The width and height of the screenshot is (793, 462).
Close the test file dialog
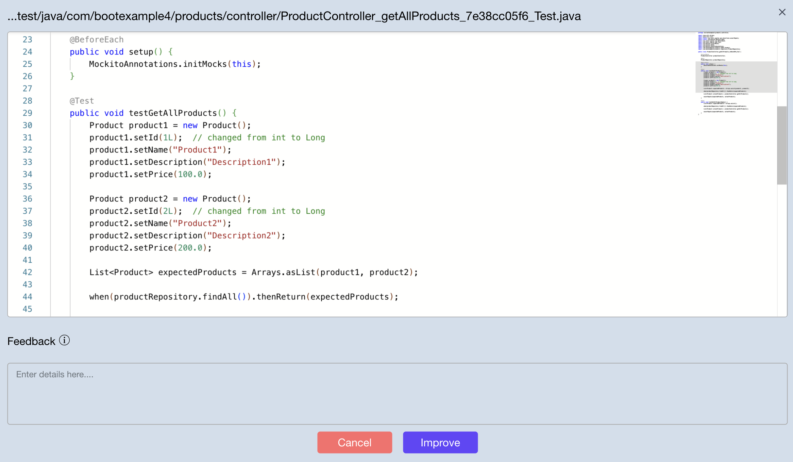782,12
